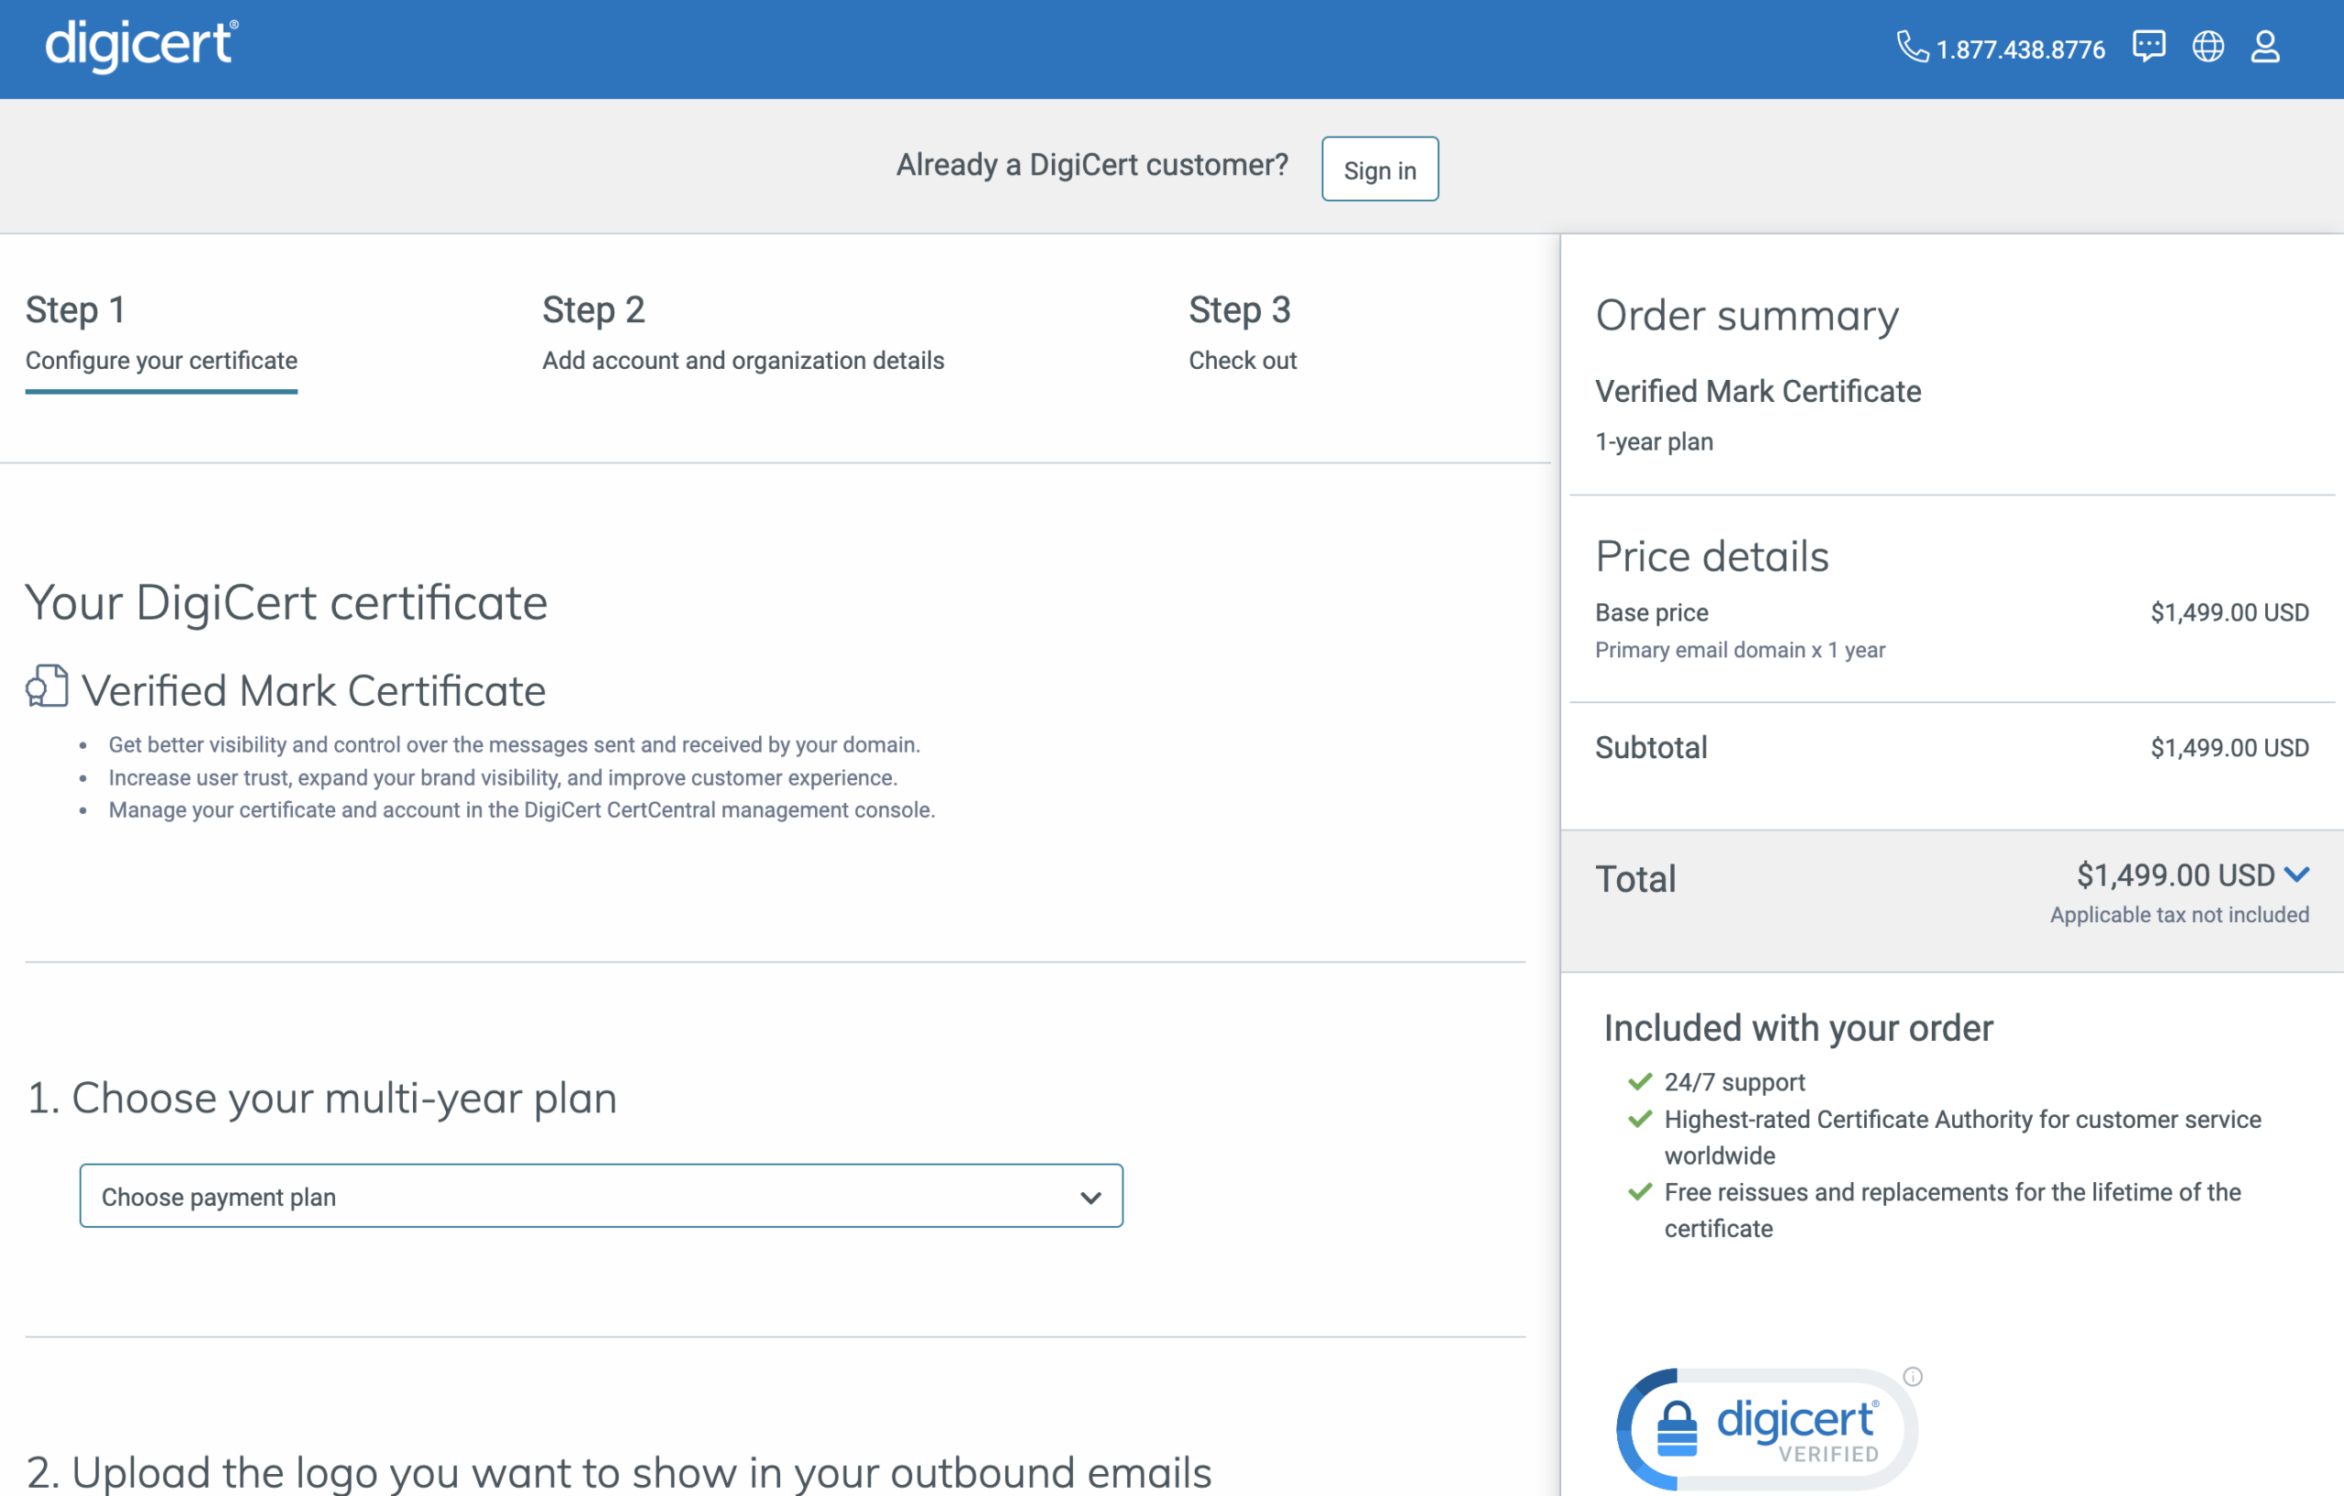
Task: Click the Total $1,499.00 USD amount
Action: tap(2175, 875)
